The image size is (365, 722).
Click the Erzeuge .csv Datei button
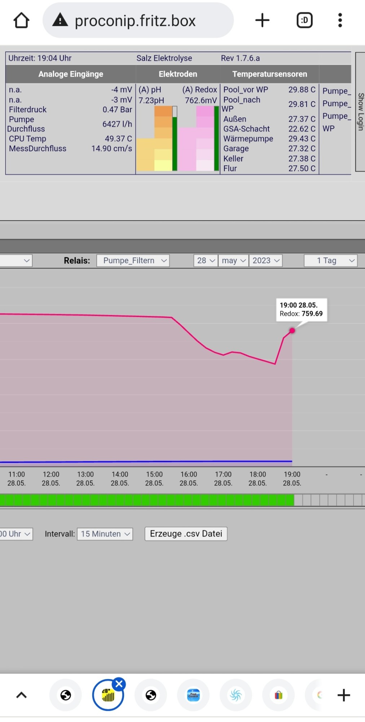[186, 534]
